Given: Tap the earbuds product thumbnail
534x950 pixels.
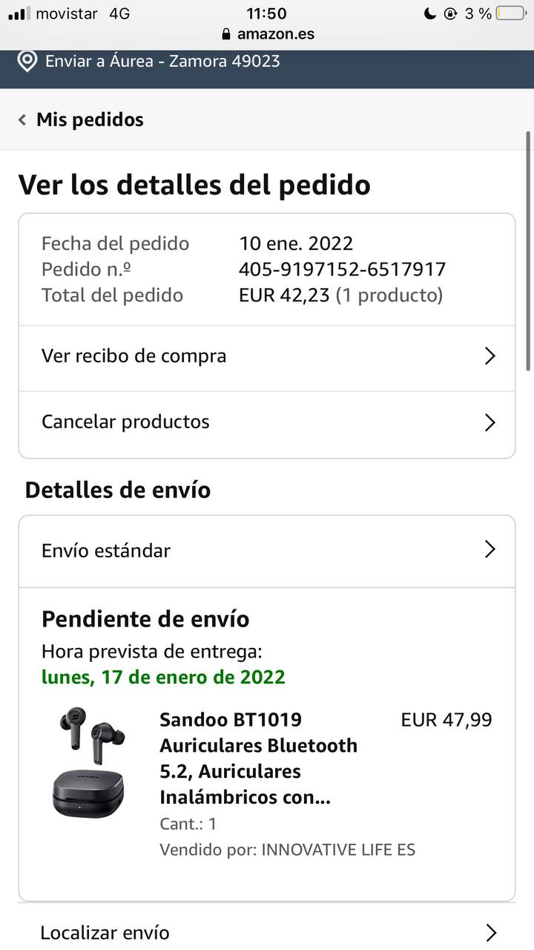Looking at the screenshot, I should tap(89, 762).
